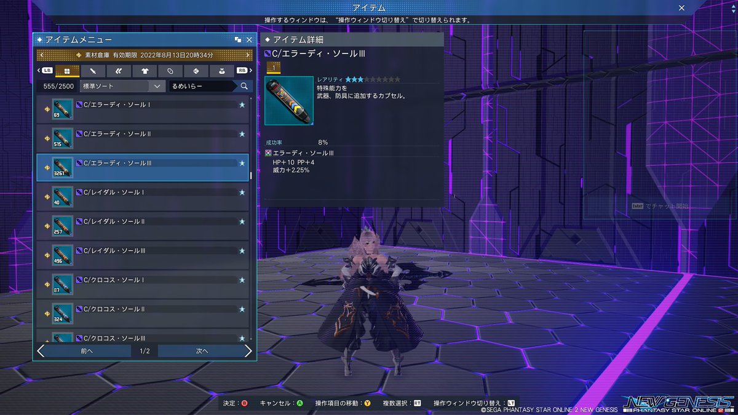This screenshot has width=738, height=415.
Task: Click storage coin icon on C/エラーディ・ソールI row
Action: (x=47, y=109)
